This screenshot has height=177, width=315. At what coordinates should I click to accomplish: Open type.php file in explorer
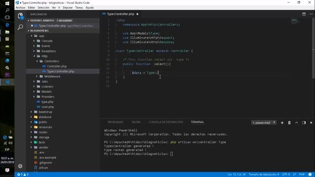(47, 102)
